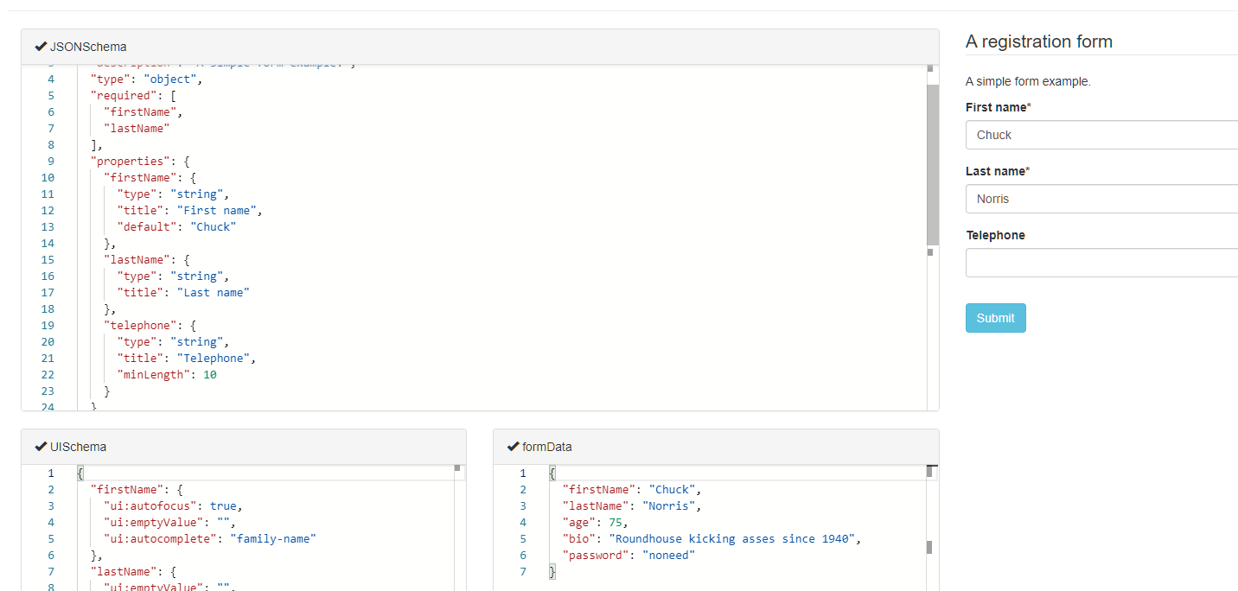Click the JSONSchema editor vertical scrollbar thumb
This screenshot has width=1238, height=591.
coord(932,164)
